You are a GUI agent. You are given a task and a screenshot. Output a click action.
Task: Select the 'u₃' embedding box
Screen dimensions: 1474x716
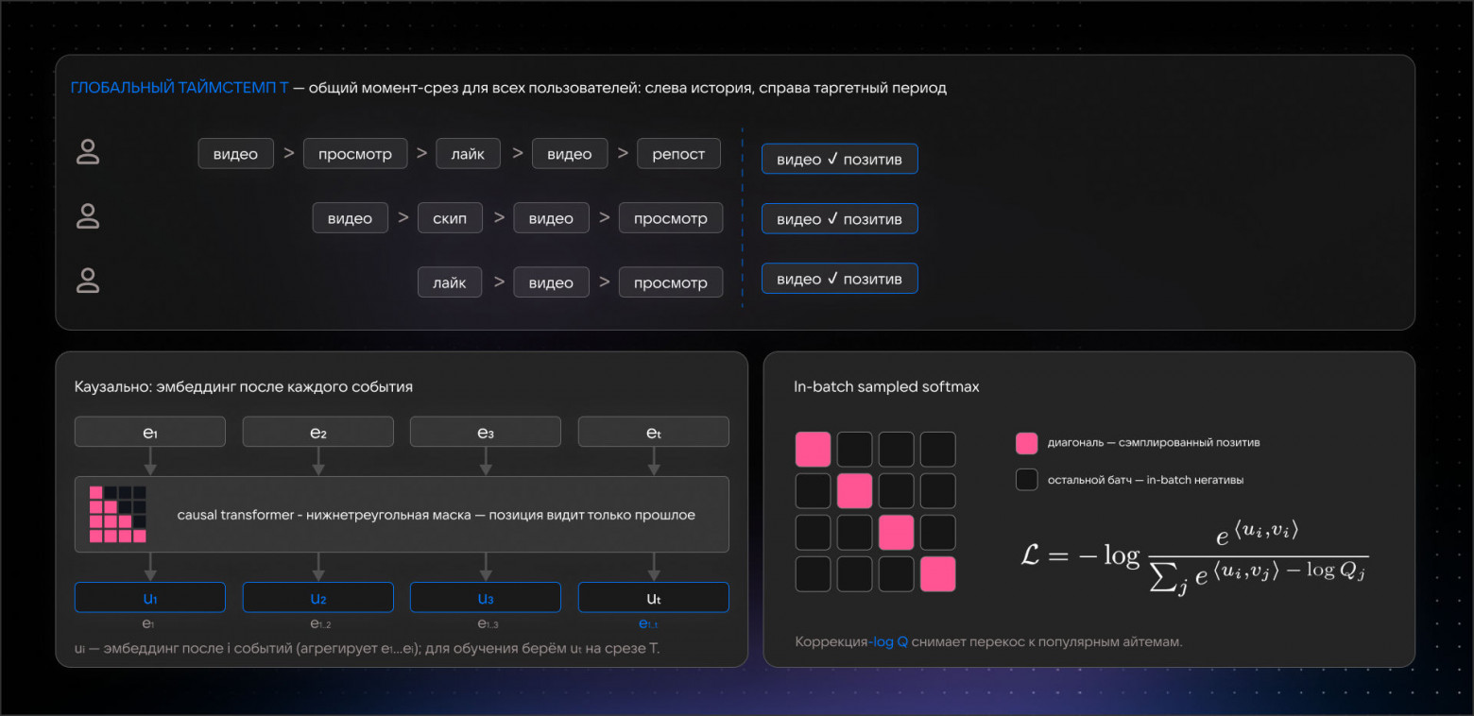point(486,597)
